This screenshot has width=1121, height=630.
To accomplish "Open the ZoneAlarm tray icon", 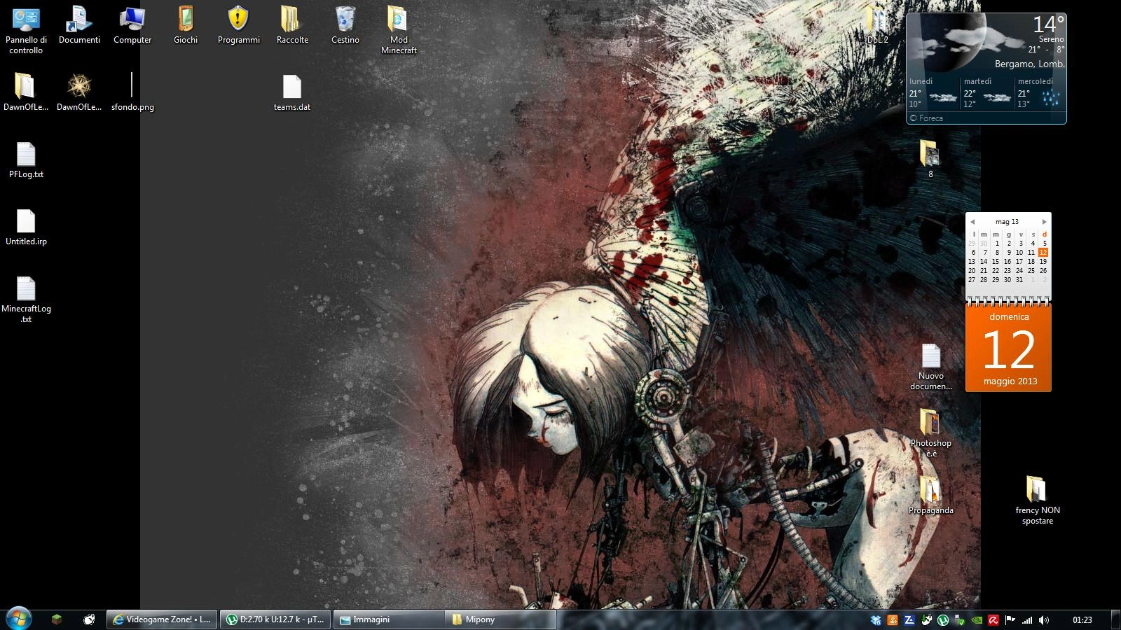I will point(909,620).
